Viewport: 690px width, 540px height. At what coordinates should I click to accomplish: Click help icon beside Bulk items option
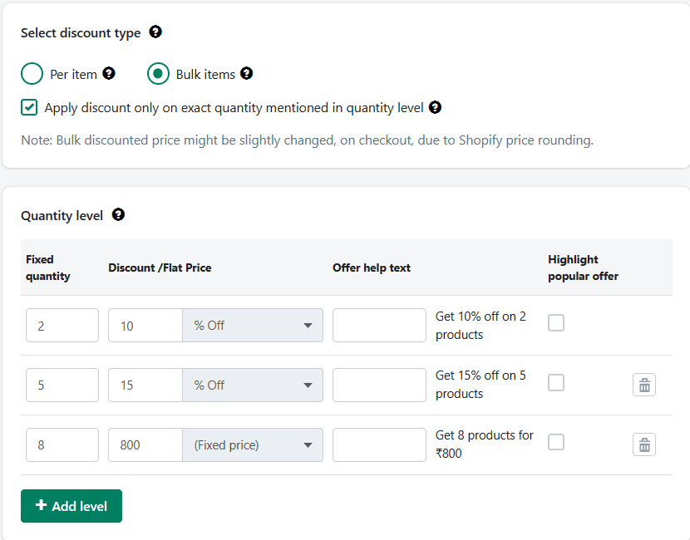[247, 73]
